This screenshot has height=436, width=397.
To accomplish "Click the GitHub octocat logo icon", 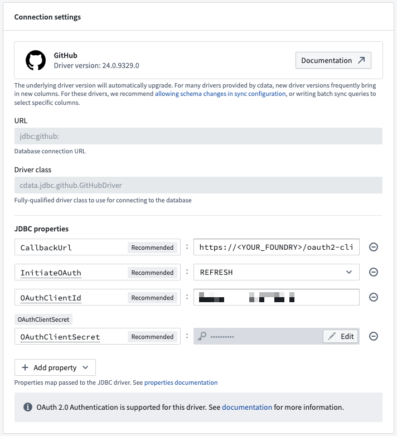I will (x=36, y=60).
